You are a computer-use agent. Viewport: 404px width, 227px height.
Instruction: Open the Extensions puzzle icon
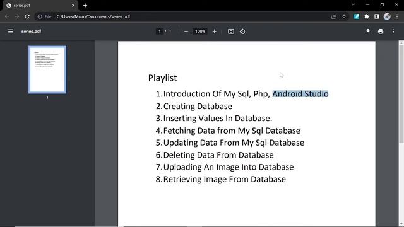[367, 16]
